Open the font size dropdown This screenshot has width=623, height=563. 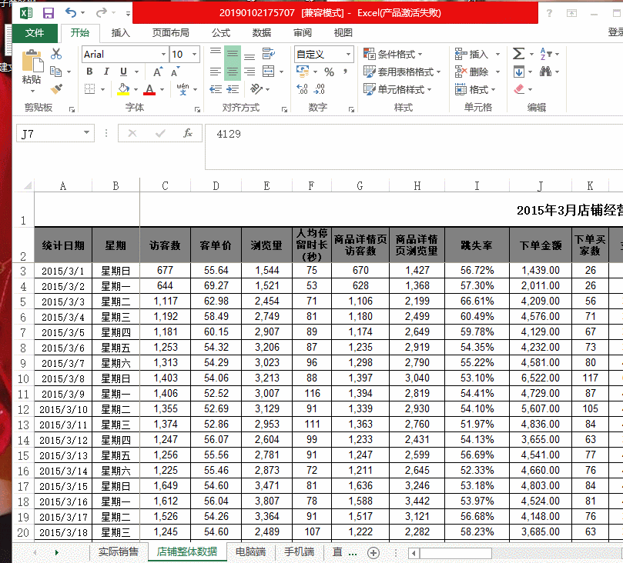194,54
